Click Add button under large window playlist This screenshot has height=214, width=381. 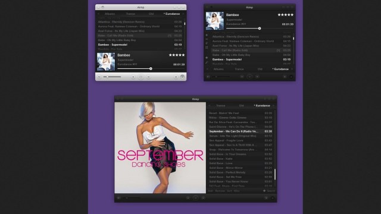(210, 191)
